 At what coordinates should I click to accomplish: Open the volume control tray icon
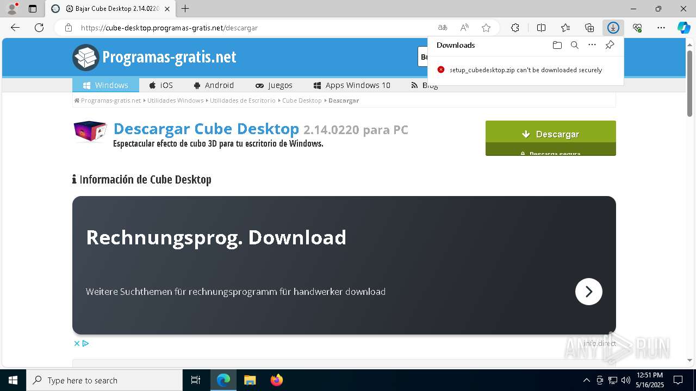point(625,380)
